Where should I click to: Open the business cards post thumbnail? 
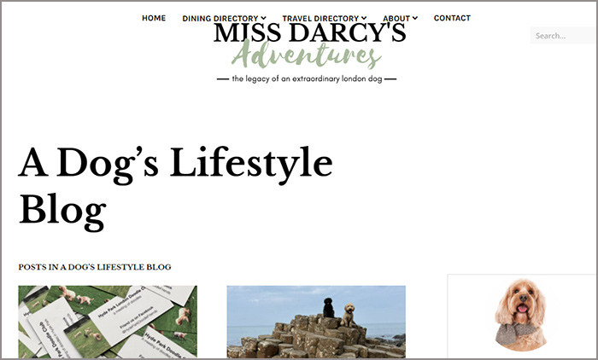108,322
